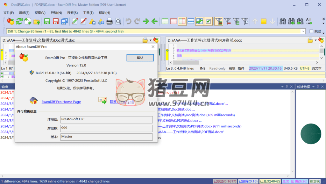Screen dimensions: 326x184
Task: Open right pane recent files dropdown arrow
Action: pos(315,40)
